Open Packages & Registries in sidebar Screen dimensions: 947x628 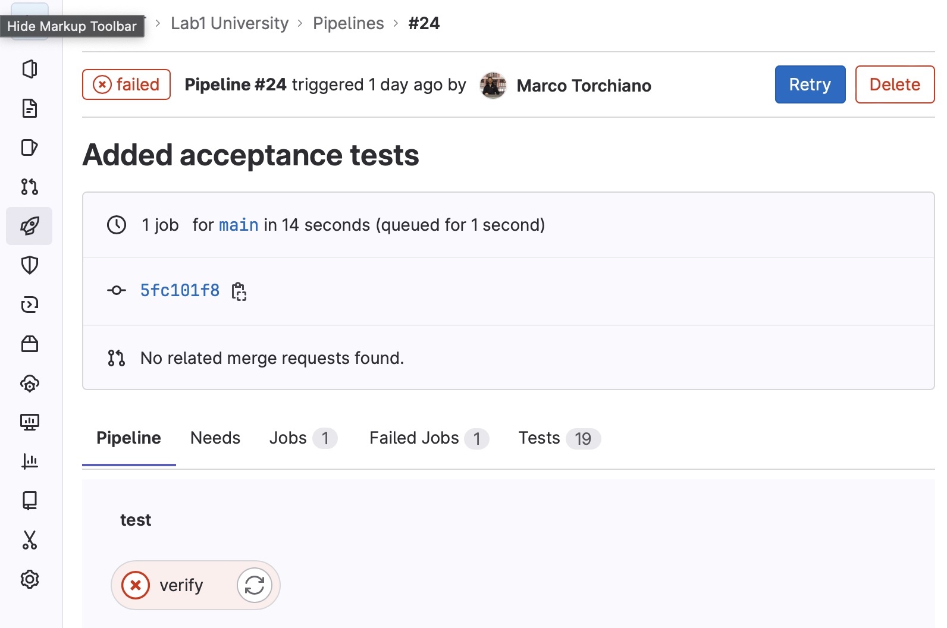[29, 344]
